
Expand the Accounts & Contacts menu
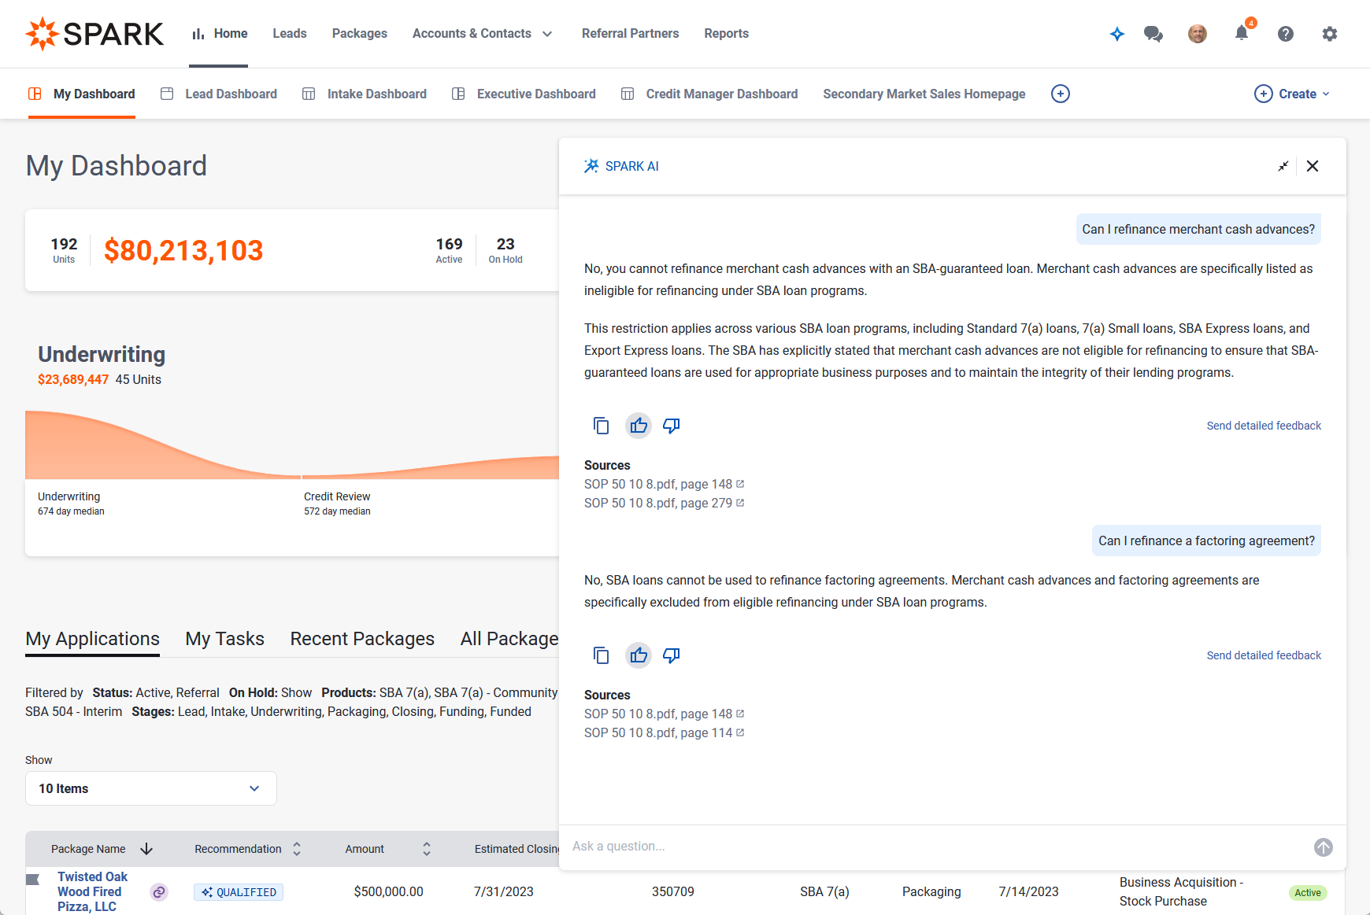(x=482, y=34)
